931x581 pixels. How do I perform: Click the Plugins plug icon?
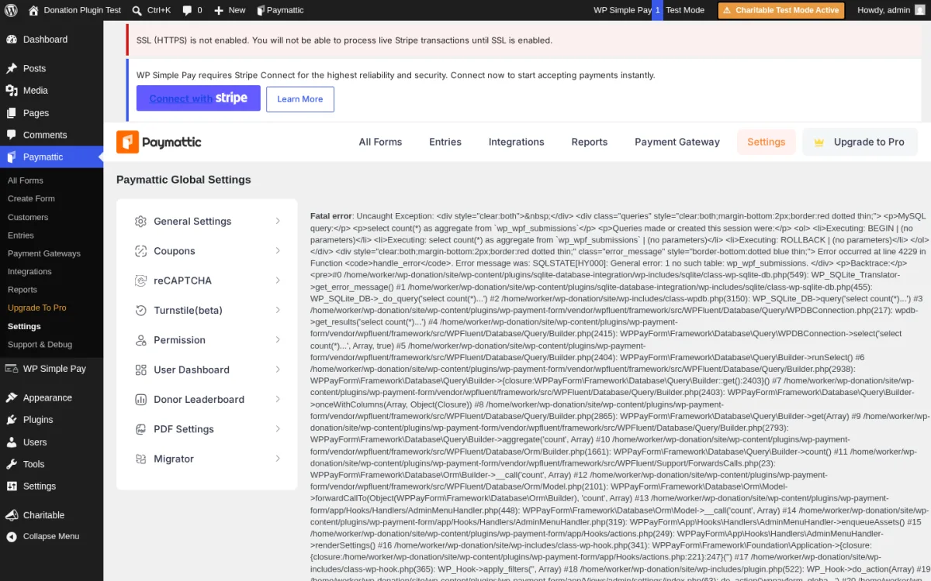click(12, 420)
